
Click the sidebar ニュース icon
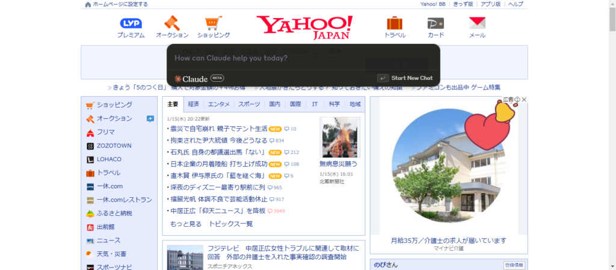click(90, 241)
